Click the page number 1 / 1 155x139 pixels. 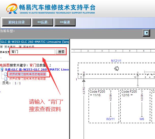(x=18, y=83)
